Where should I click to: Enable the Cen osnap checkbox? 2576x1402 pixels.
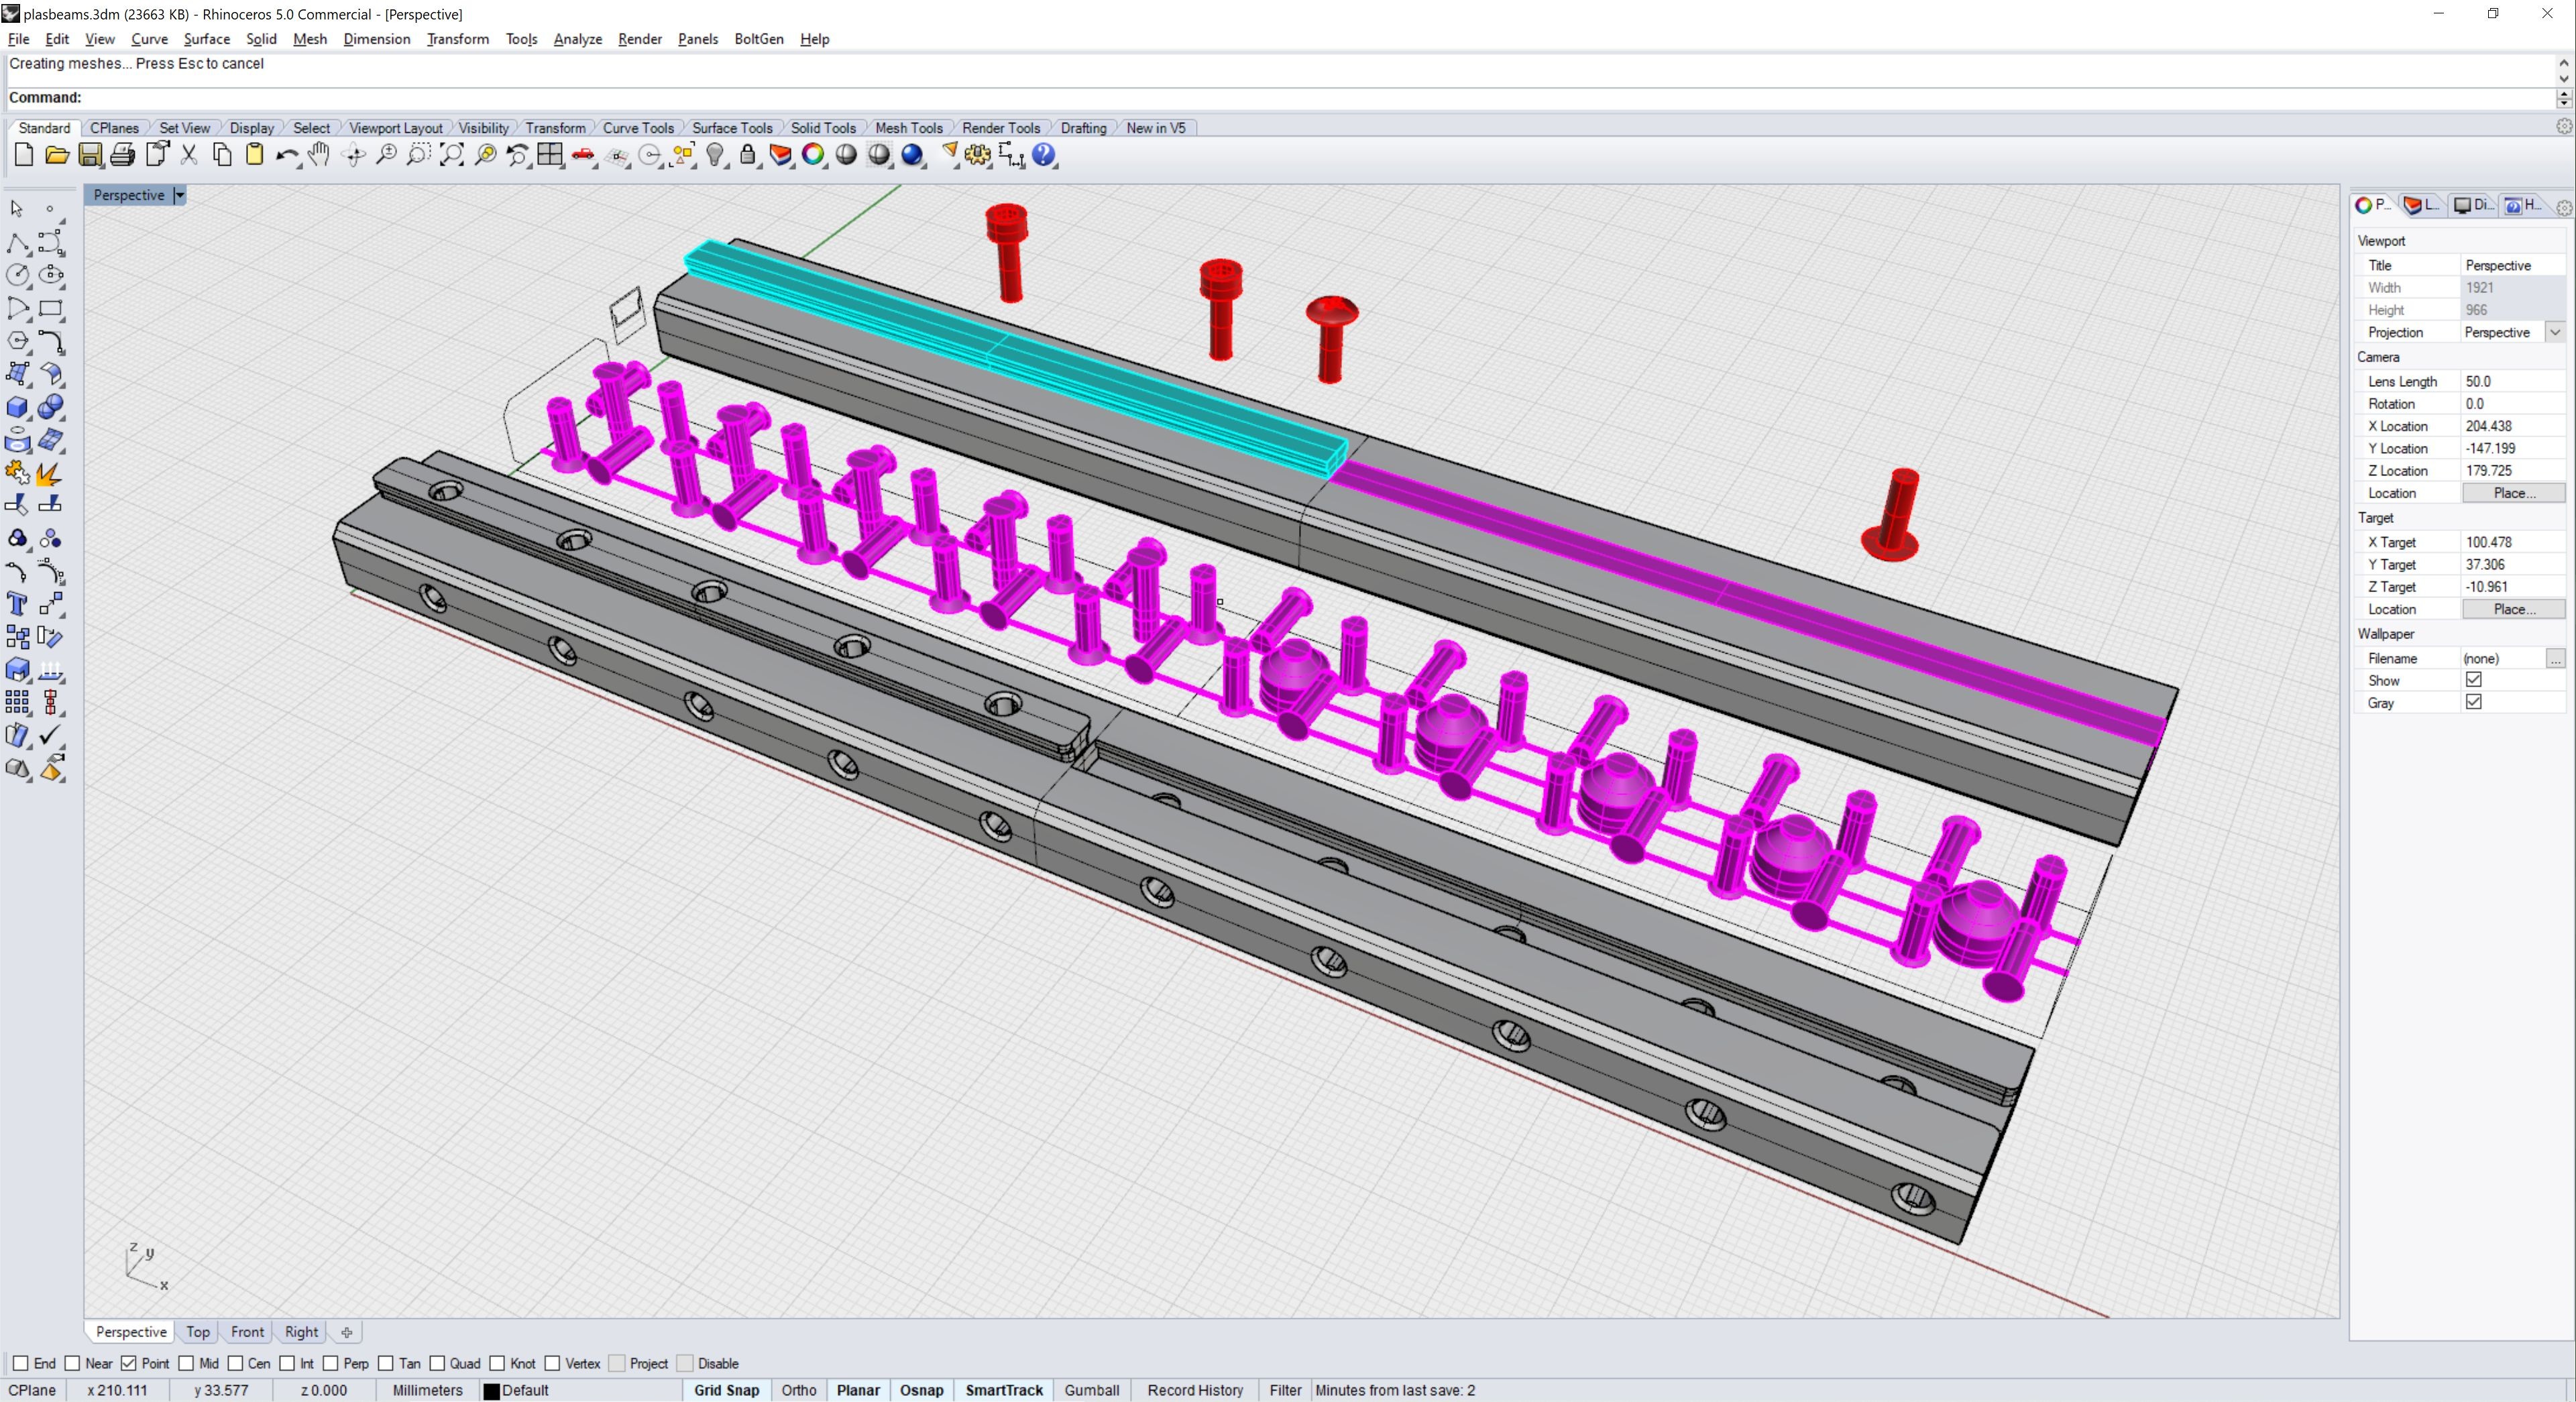point(236,1363)
